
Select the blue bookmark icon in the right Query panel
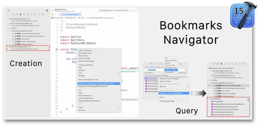coord(221,64)
